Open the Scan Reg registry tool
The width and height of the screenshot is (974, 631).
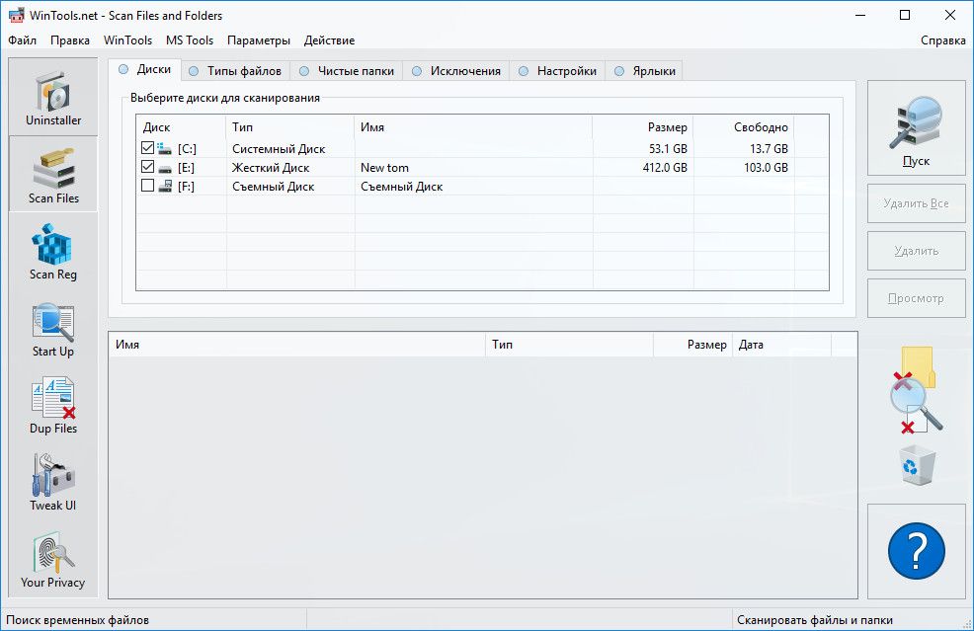pyautogui.click(x=53, y=252)
